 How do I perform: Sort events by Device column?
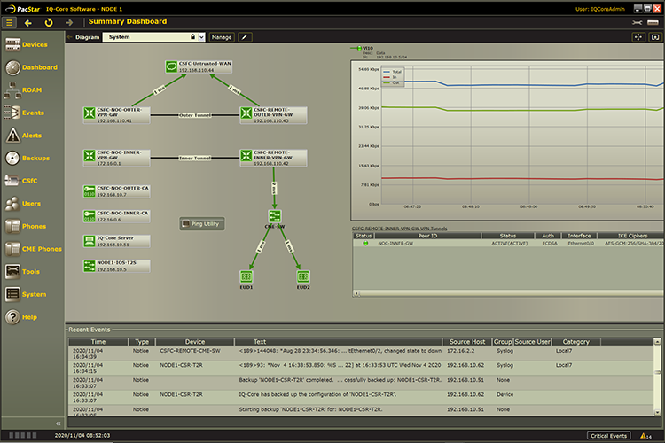pos(195,342)
